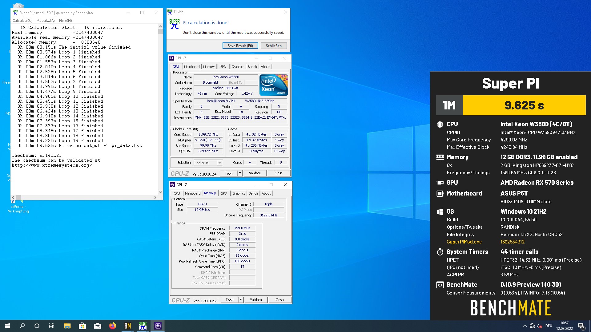The width and height of the screenshot is (591, 332).
Task: Click Schließen button in Finish dialog
Action: point(274,45)
